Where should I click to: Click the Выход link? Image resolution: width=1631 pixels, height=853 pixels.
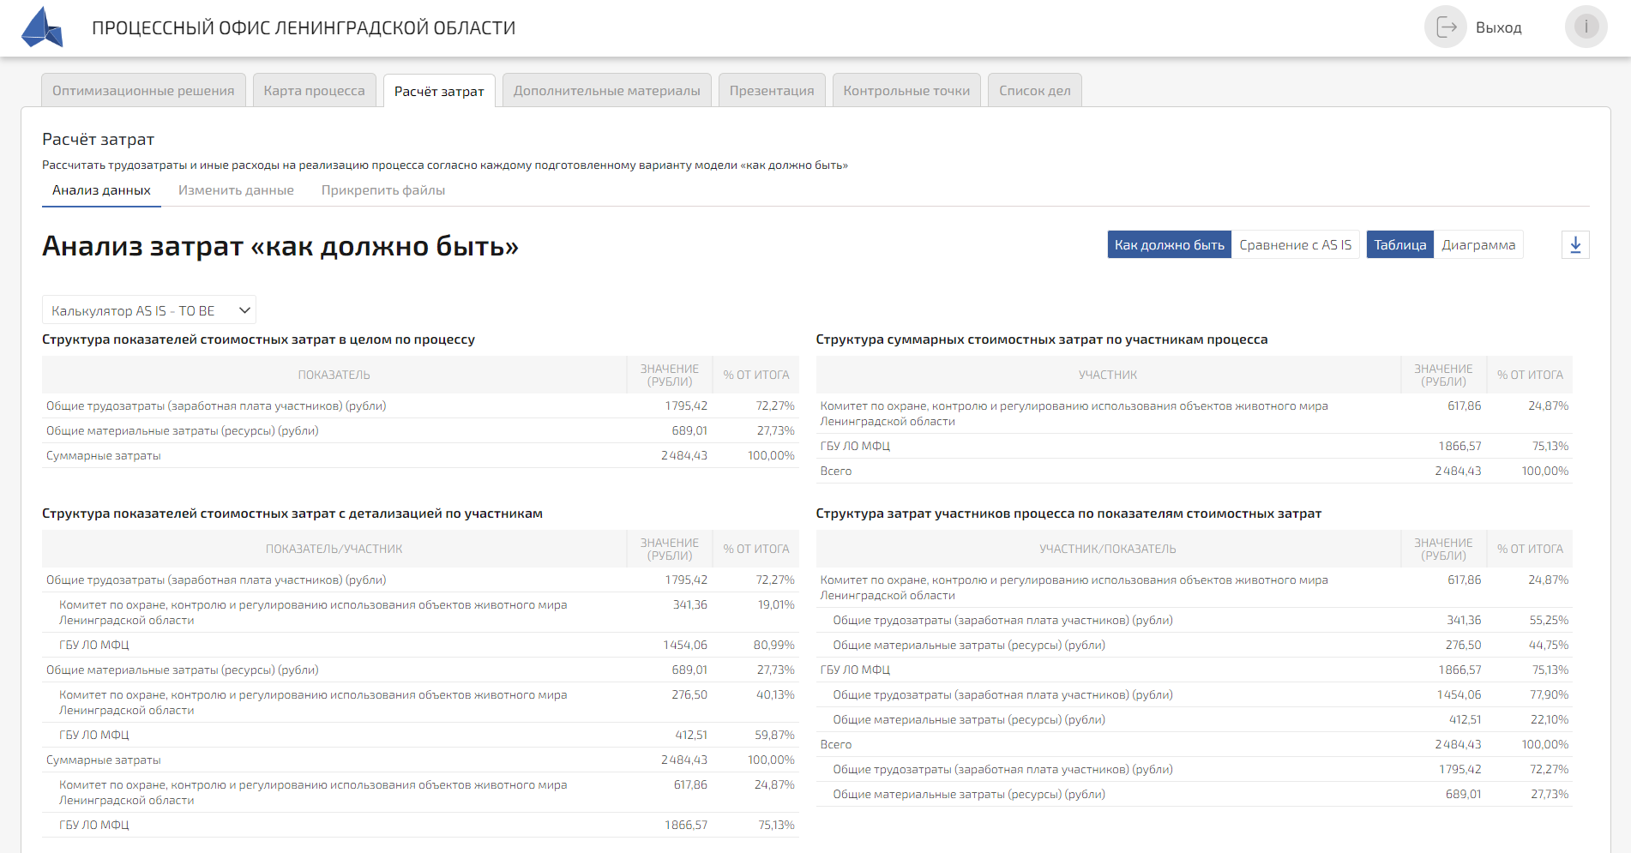[x=1498, y=28]
